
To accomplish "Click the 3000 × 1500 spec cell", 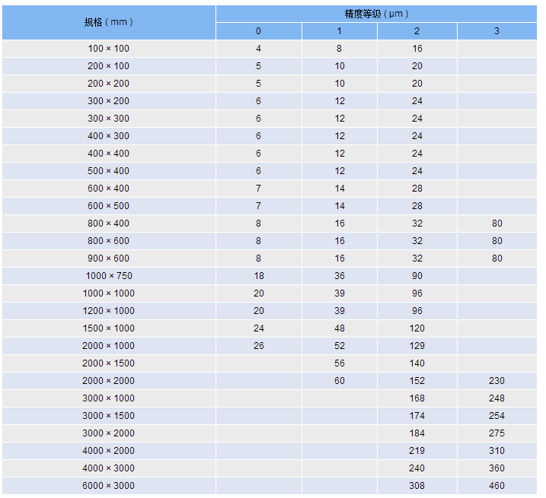I will (x=109, y=416).
